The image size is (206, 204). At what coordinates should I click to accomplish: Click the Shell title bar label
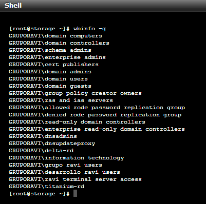point(13,5)
